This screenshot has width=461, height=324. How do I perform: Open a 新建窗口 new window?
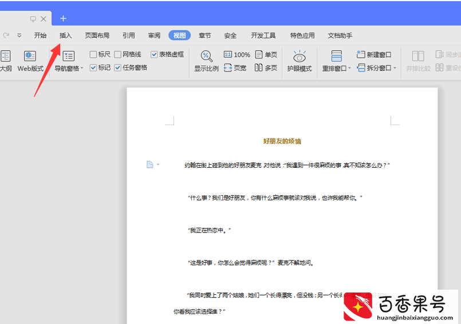(x=374, y=55)
